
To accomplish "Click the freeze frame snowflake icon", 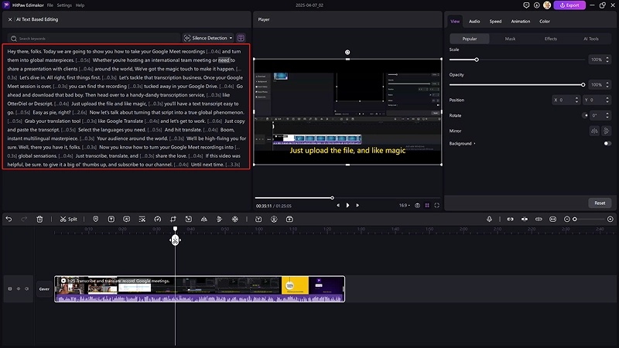I will point(234,219).
